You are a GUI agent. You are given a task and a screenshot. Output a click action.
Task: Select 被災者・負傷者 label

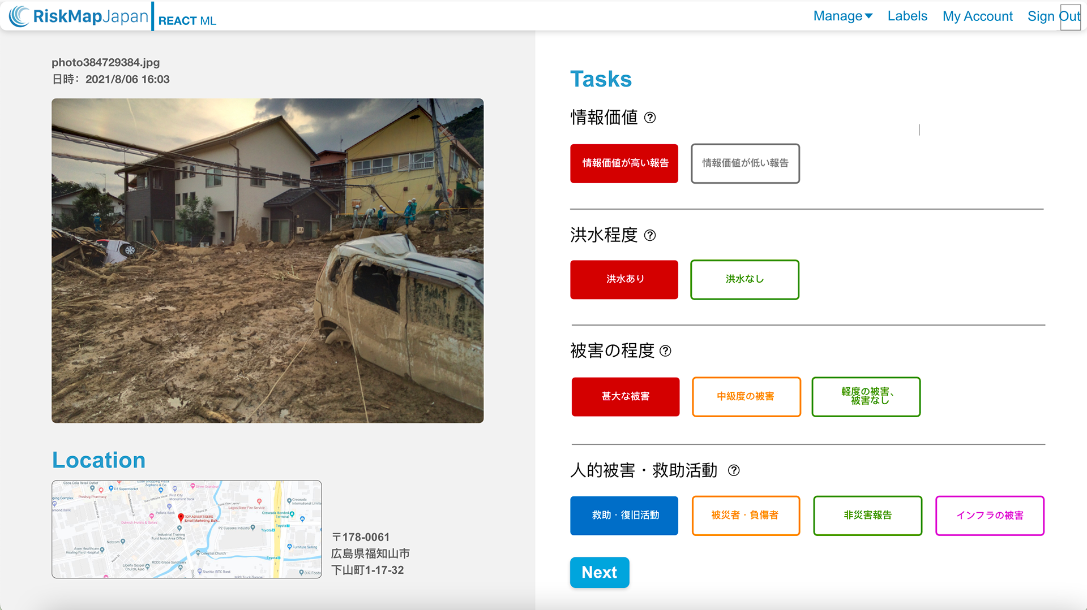click(746, 515)
